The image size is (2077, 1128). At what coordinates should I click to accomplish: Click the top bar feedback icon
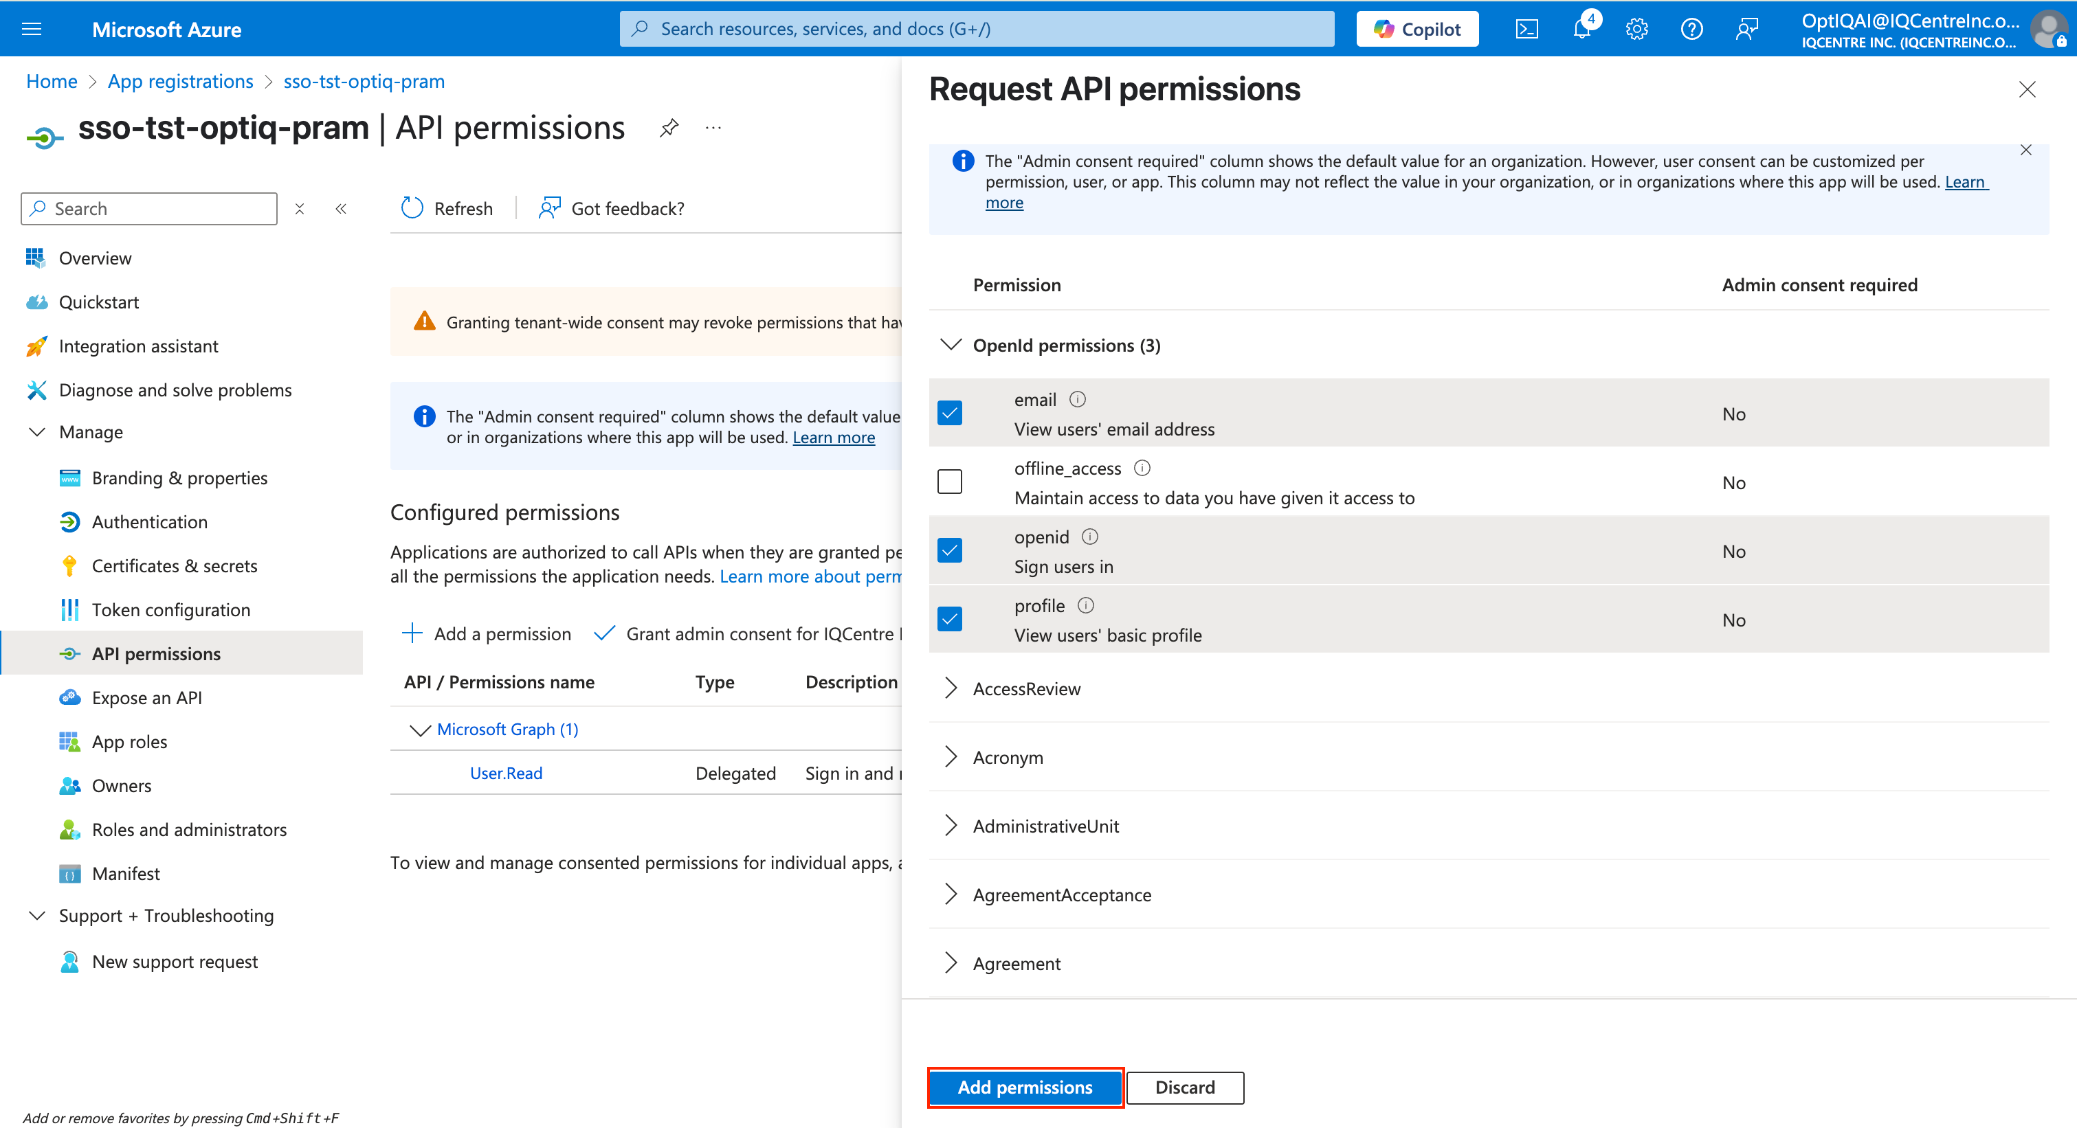coord(1746,30)
